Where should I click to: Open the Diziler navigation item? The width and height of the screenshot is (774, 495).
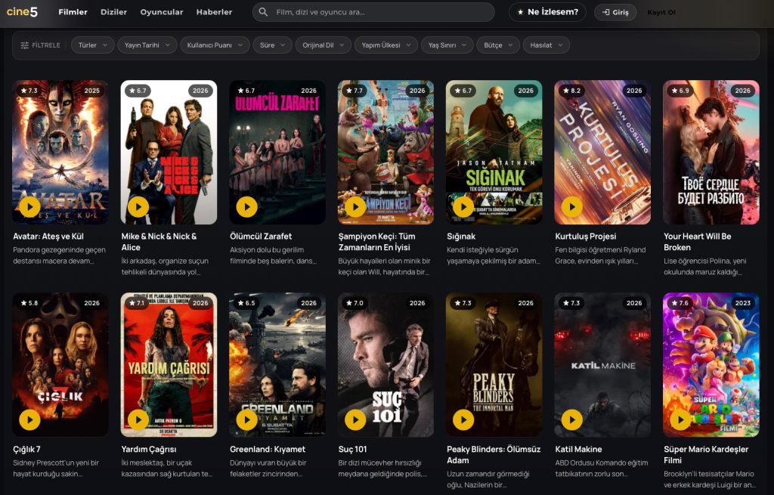pyautogui.click(x=113, y=12)
